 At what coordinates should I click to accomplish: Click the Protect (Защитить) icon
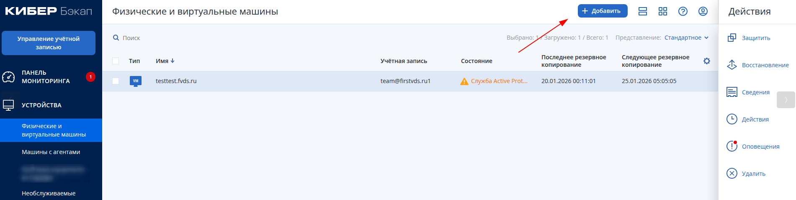(x=732, y=38)
